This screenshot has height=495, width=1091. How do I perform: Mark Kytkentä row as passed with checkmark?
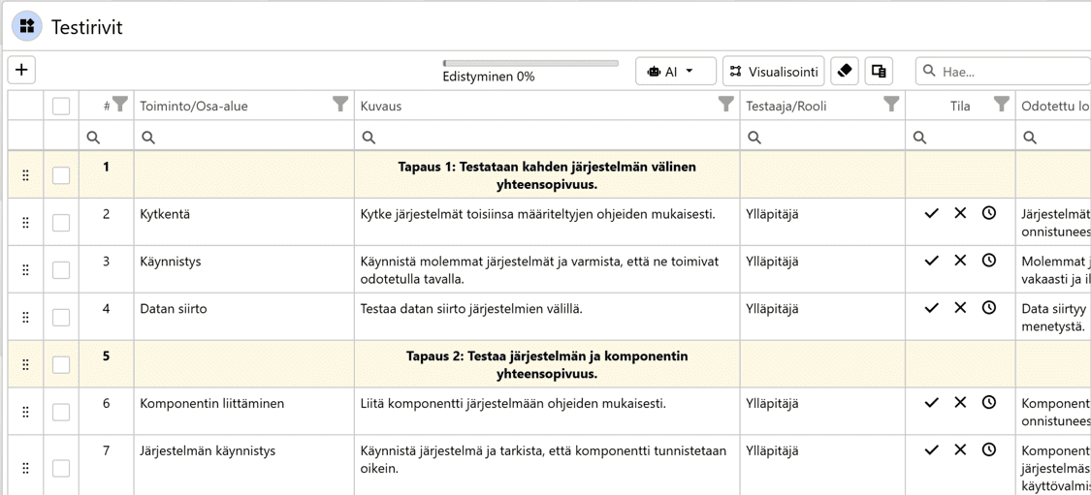click(x=931, y=213)
